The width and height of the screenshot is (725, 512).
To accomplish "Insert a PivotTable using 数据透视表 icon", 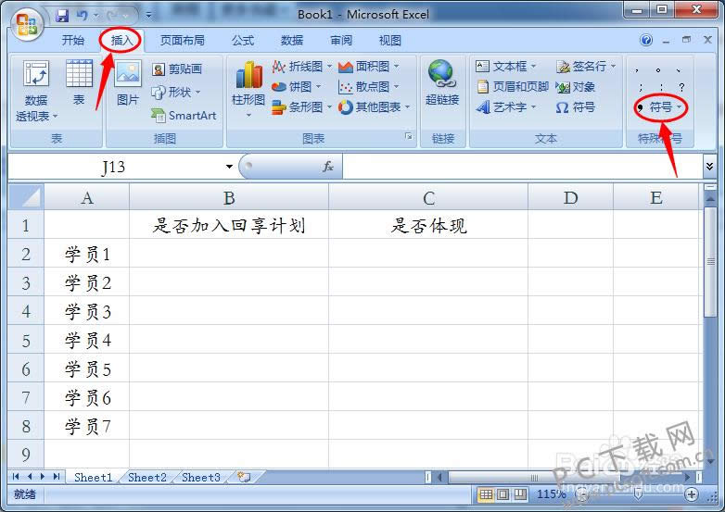I will 36,91.
